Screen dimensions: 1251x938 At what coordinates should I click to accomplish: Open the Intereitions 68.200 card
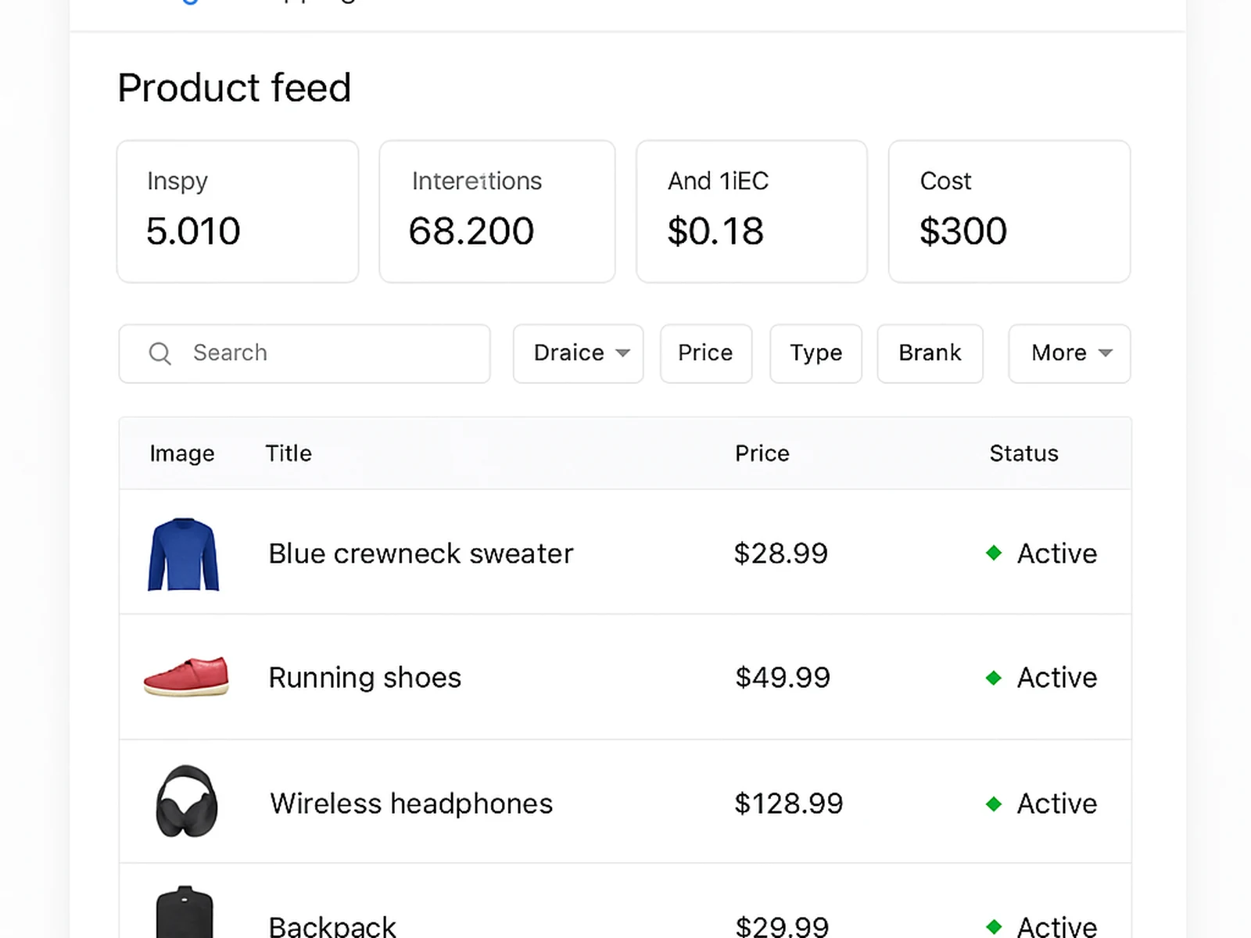pos(497,211)
